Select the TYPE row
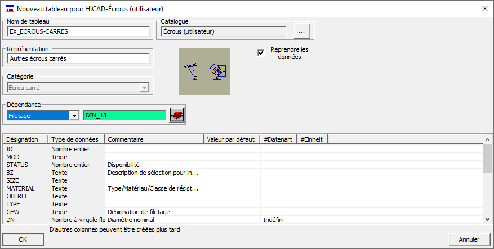The image size is (494, 249). point(243,204)
